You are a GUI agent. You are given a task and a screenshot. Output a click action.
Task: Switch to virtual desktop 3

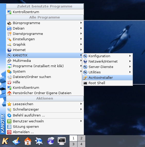point(73,144)
